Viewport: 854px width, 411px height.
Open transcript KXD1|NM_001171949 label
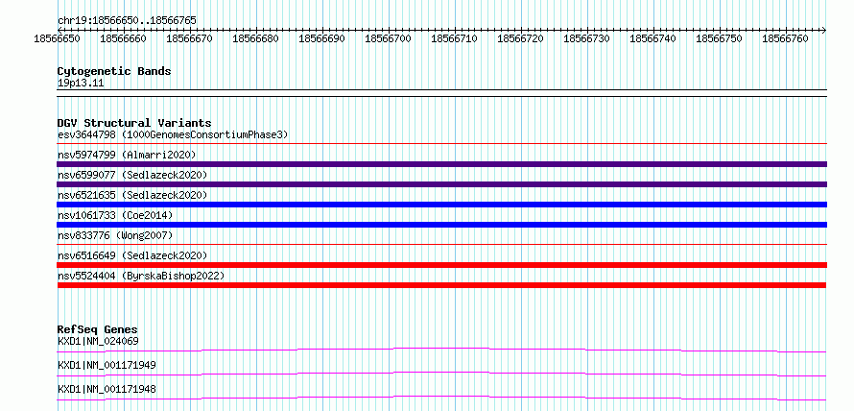pos(107,365)
